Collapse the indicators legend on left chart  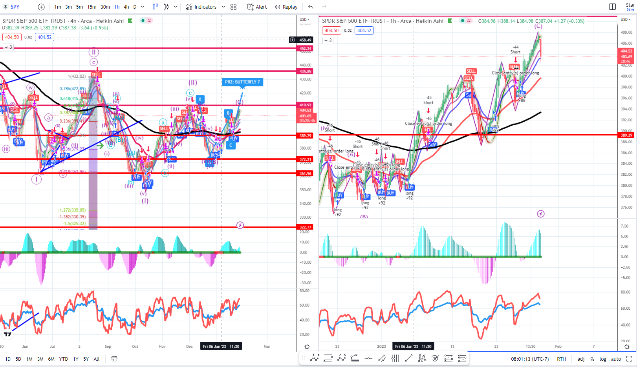click(x=8, y=47)
